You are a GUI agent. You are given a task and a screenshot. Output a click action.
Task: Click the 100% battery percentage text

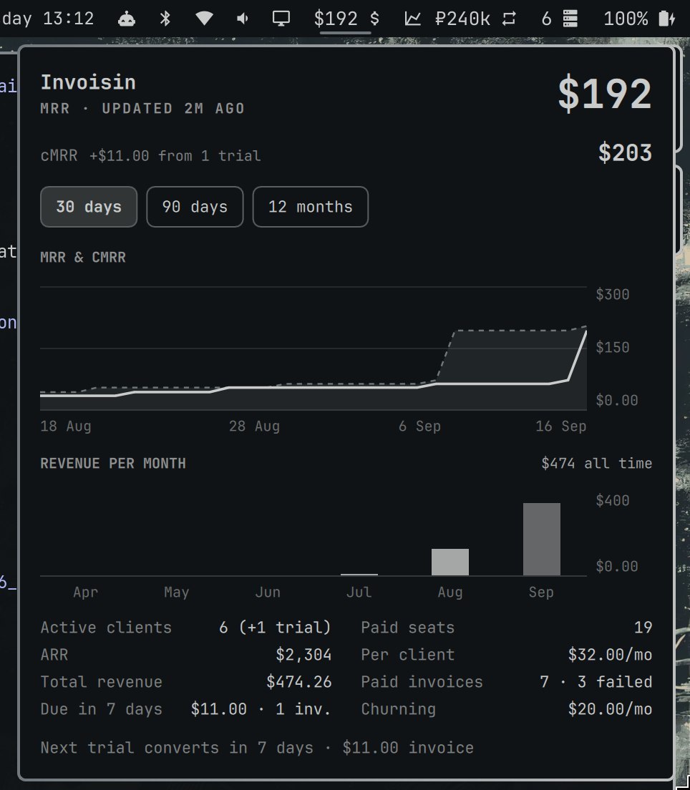tap(626, 19)
